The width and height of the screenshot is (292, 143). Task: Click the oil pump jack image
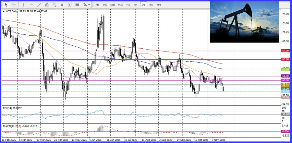(244, 22)
